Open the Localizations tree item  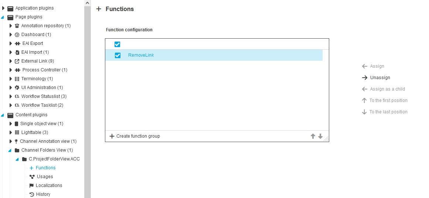coord(49,185)
